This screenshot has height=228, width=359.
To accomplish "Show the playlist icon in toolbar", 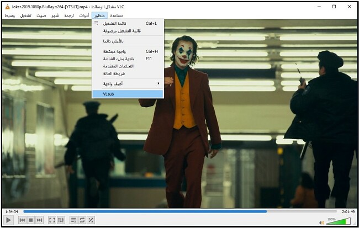I will point(73,220).
